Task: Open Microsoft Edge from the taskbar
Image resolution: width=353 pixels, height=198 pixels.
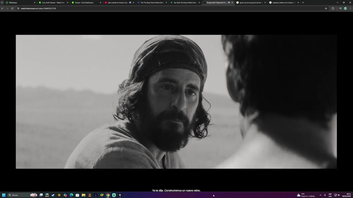Action: [x=71, y=195]
